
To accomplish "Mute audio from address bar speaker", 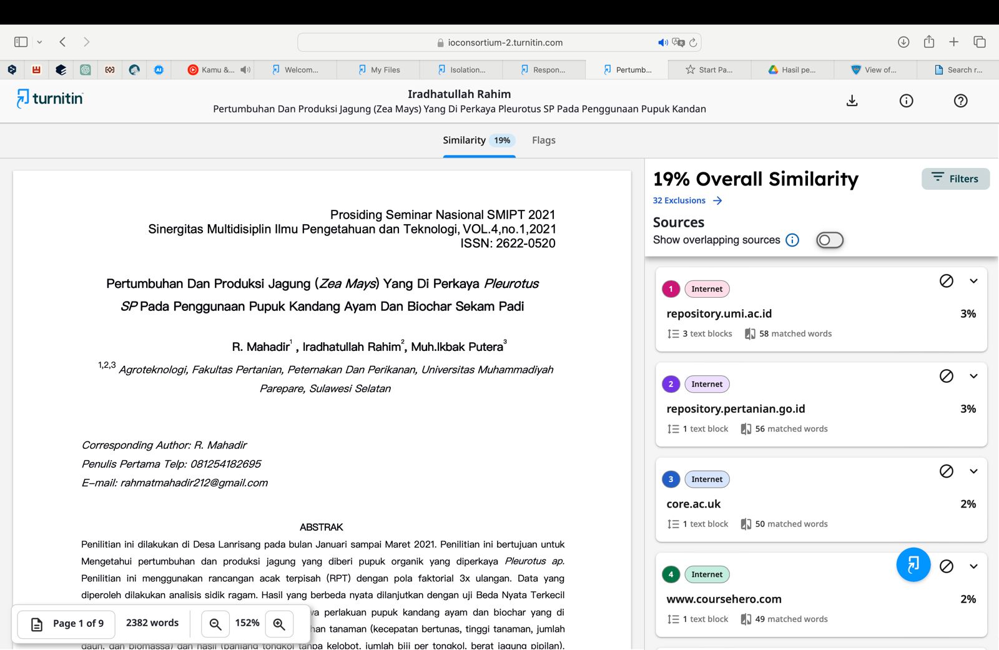I will (x=662, y=42).
